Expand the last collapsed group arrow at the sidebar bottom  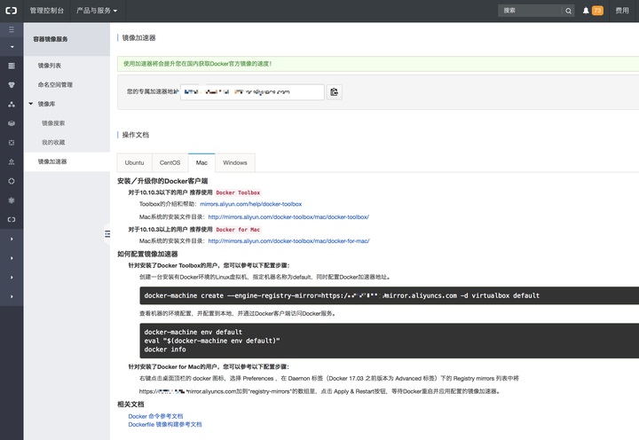coord(12,296)
